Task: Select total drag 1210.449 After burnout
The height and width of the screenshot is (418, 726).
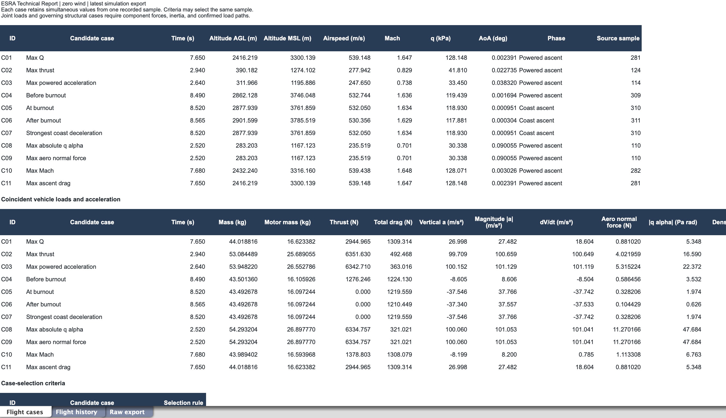Action: click(399, 304)
